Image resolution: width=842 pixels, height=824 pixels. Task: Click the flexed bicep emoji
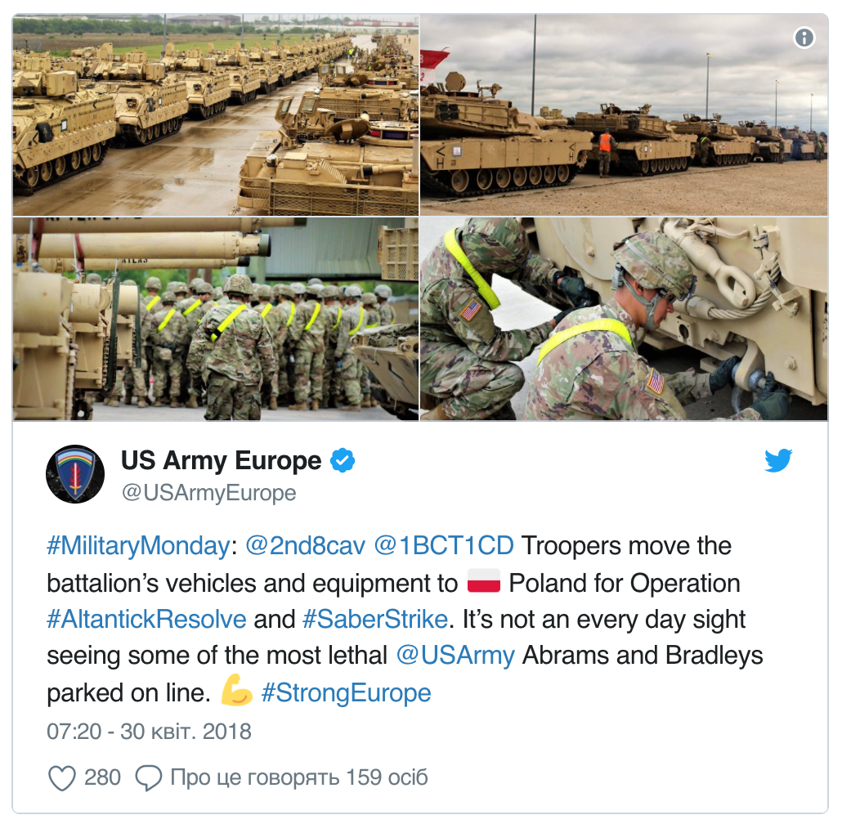click(236, 691)
